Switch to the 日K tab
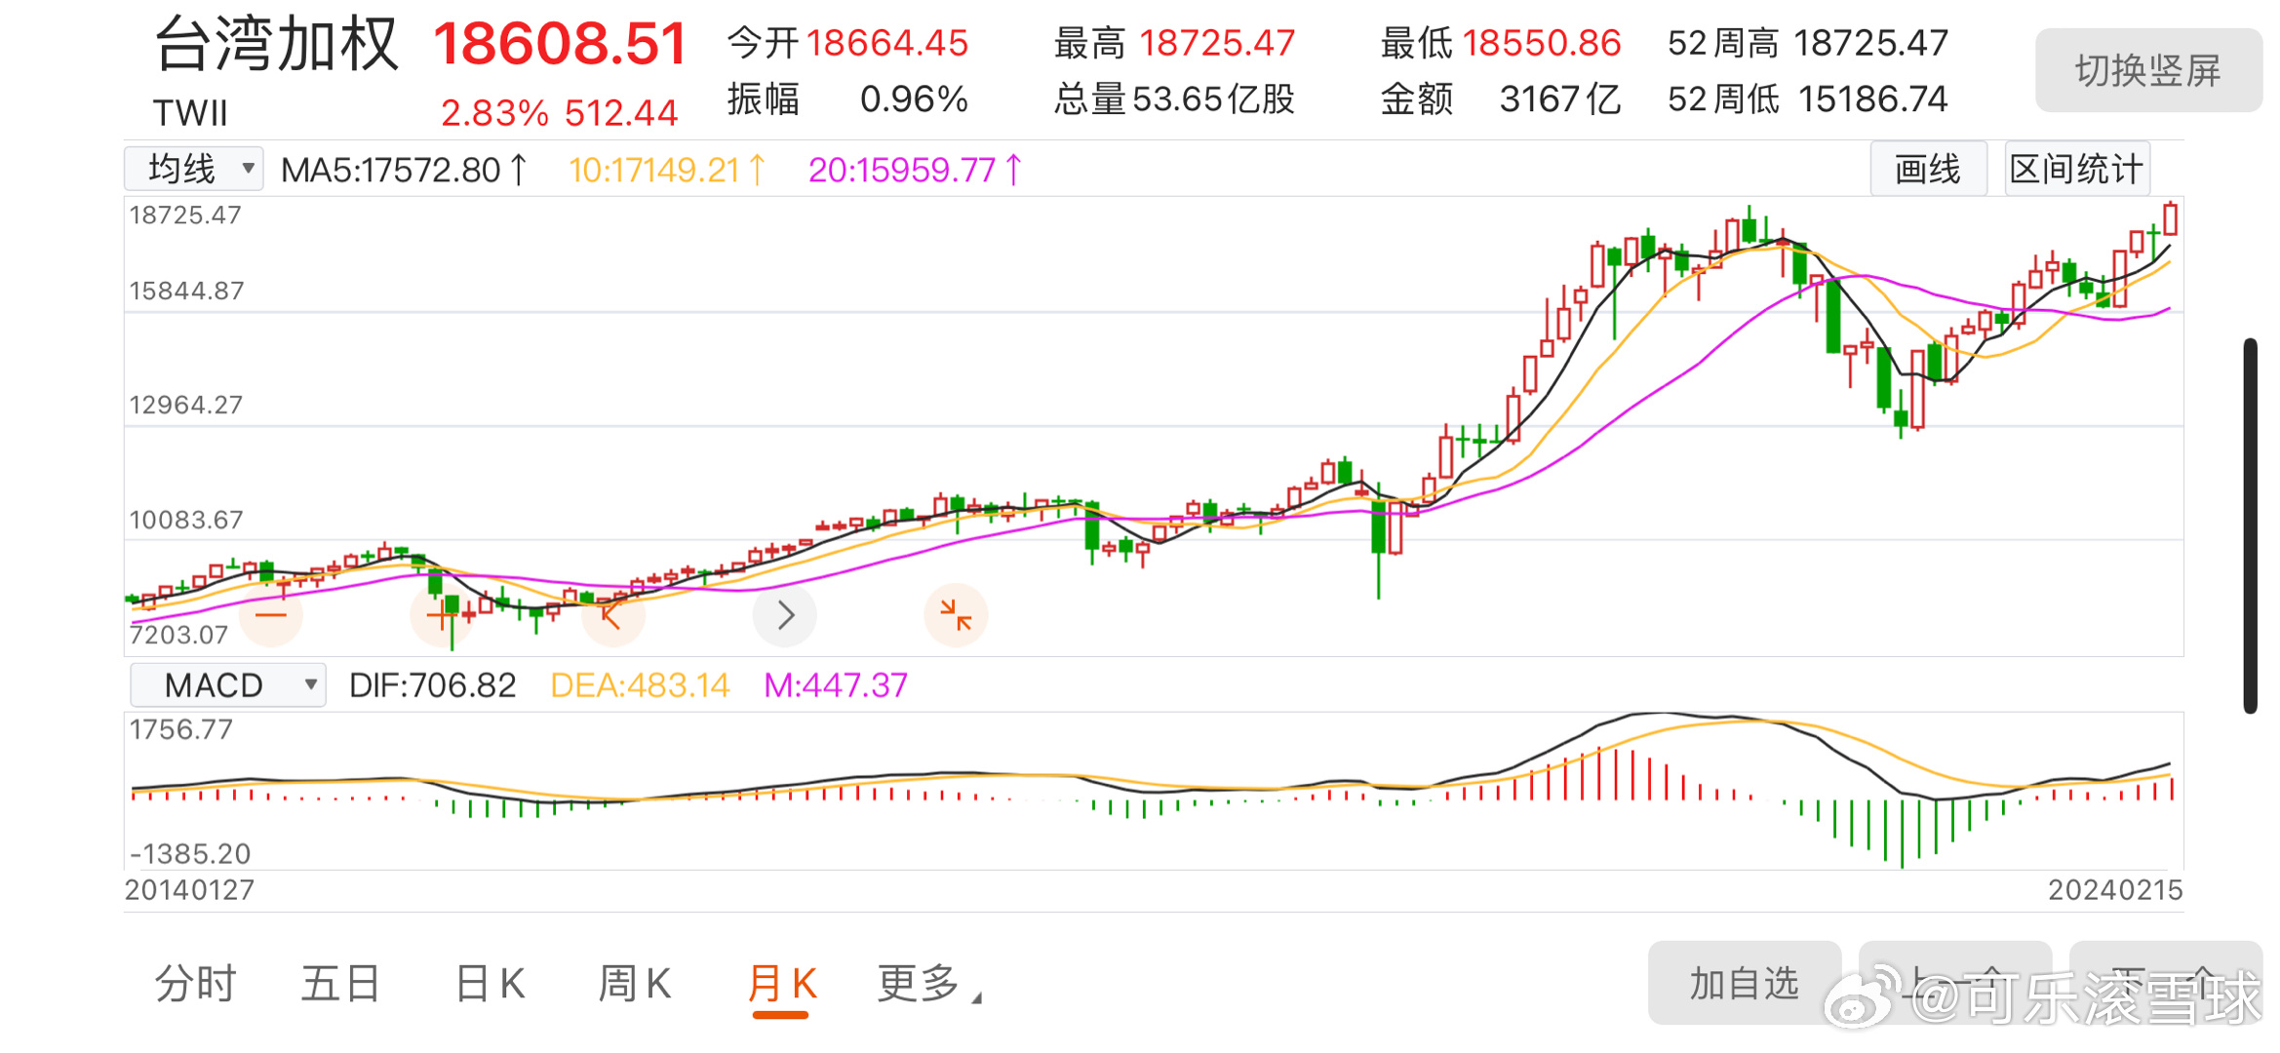 [x=490, y=984]
